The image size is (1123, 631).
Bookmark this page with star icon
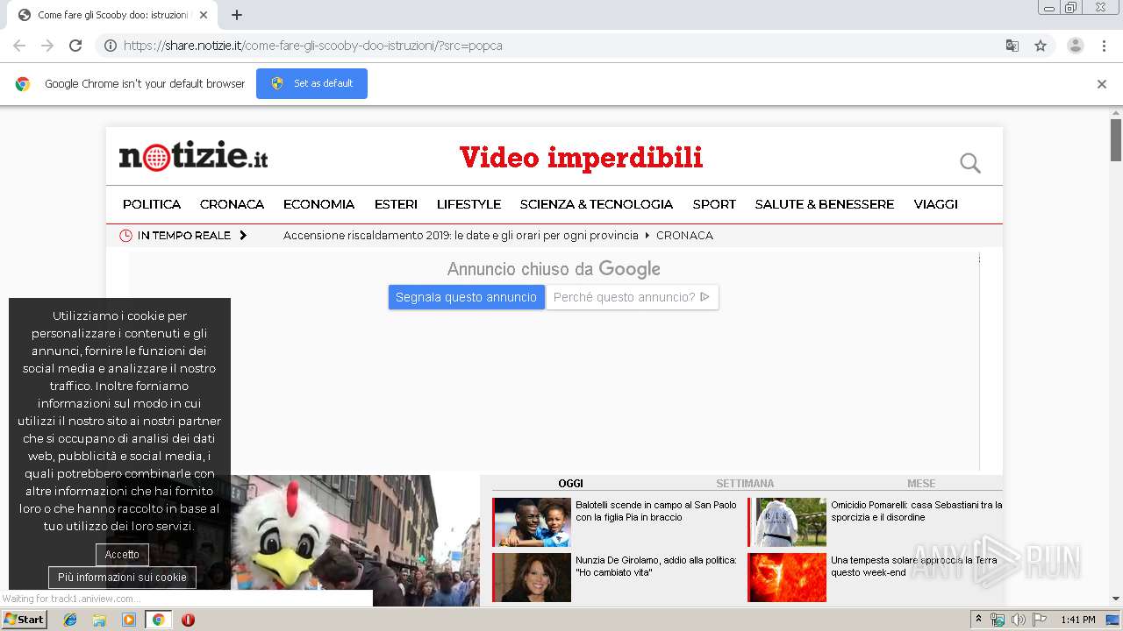[1041, 46]
